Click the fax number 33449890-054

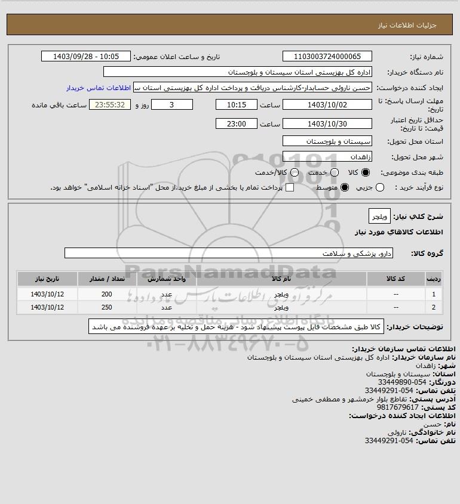click(x=401, y=382)
